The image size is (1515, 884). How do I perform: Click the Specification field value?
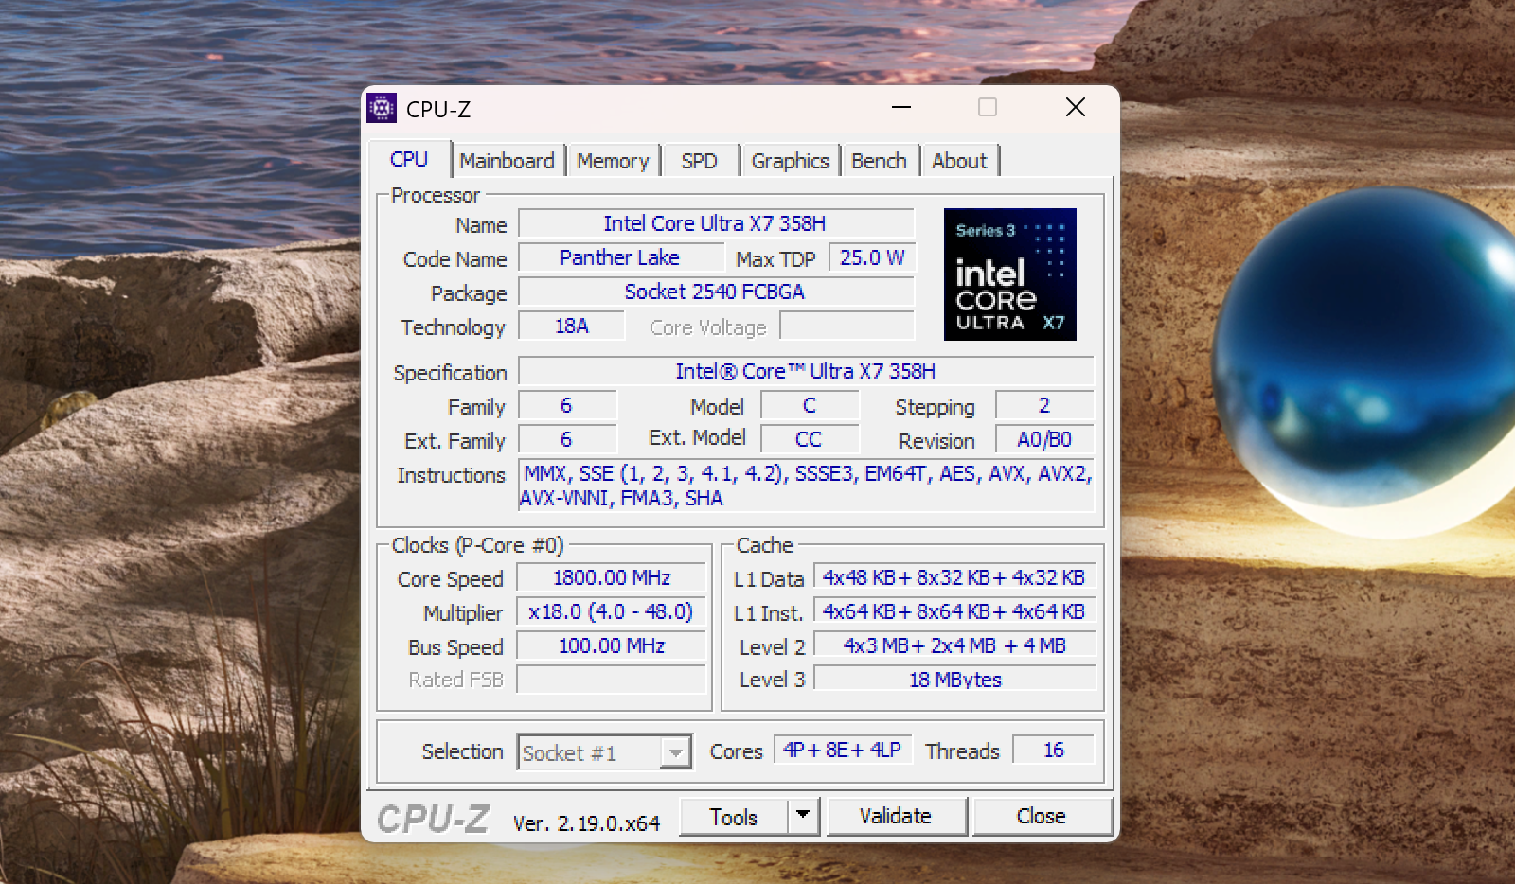[x=806, y=371]
